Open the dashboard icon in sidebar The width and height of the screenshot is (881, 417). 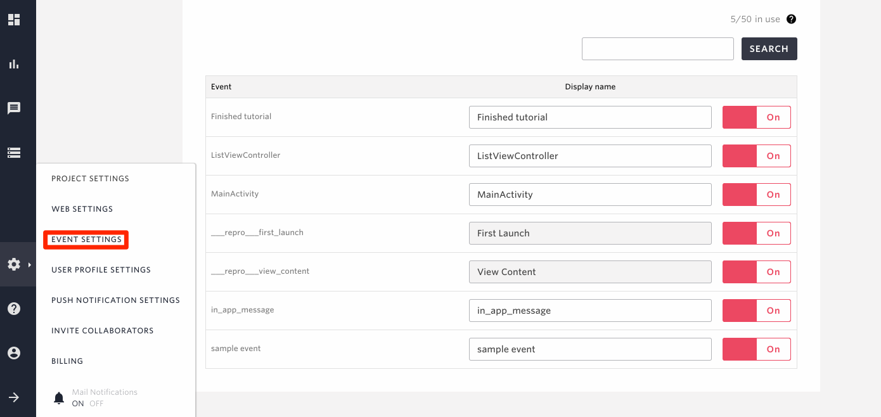click(x=14, y=20)
